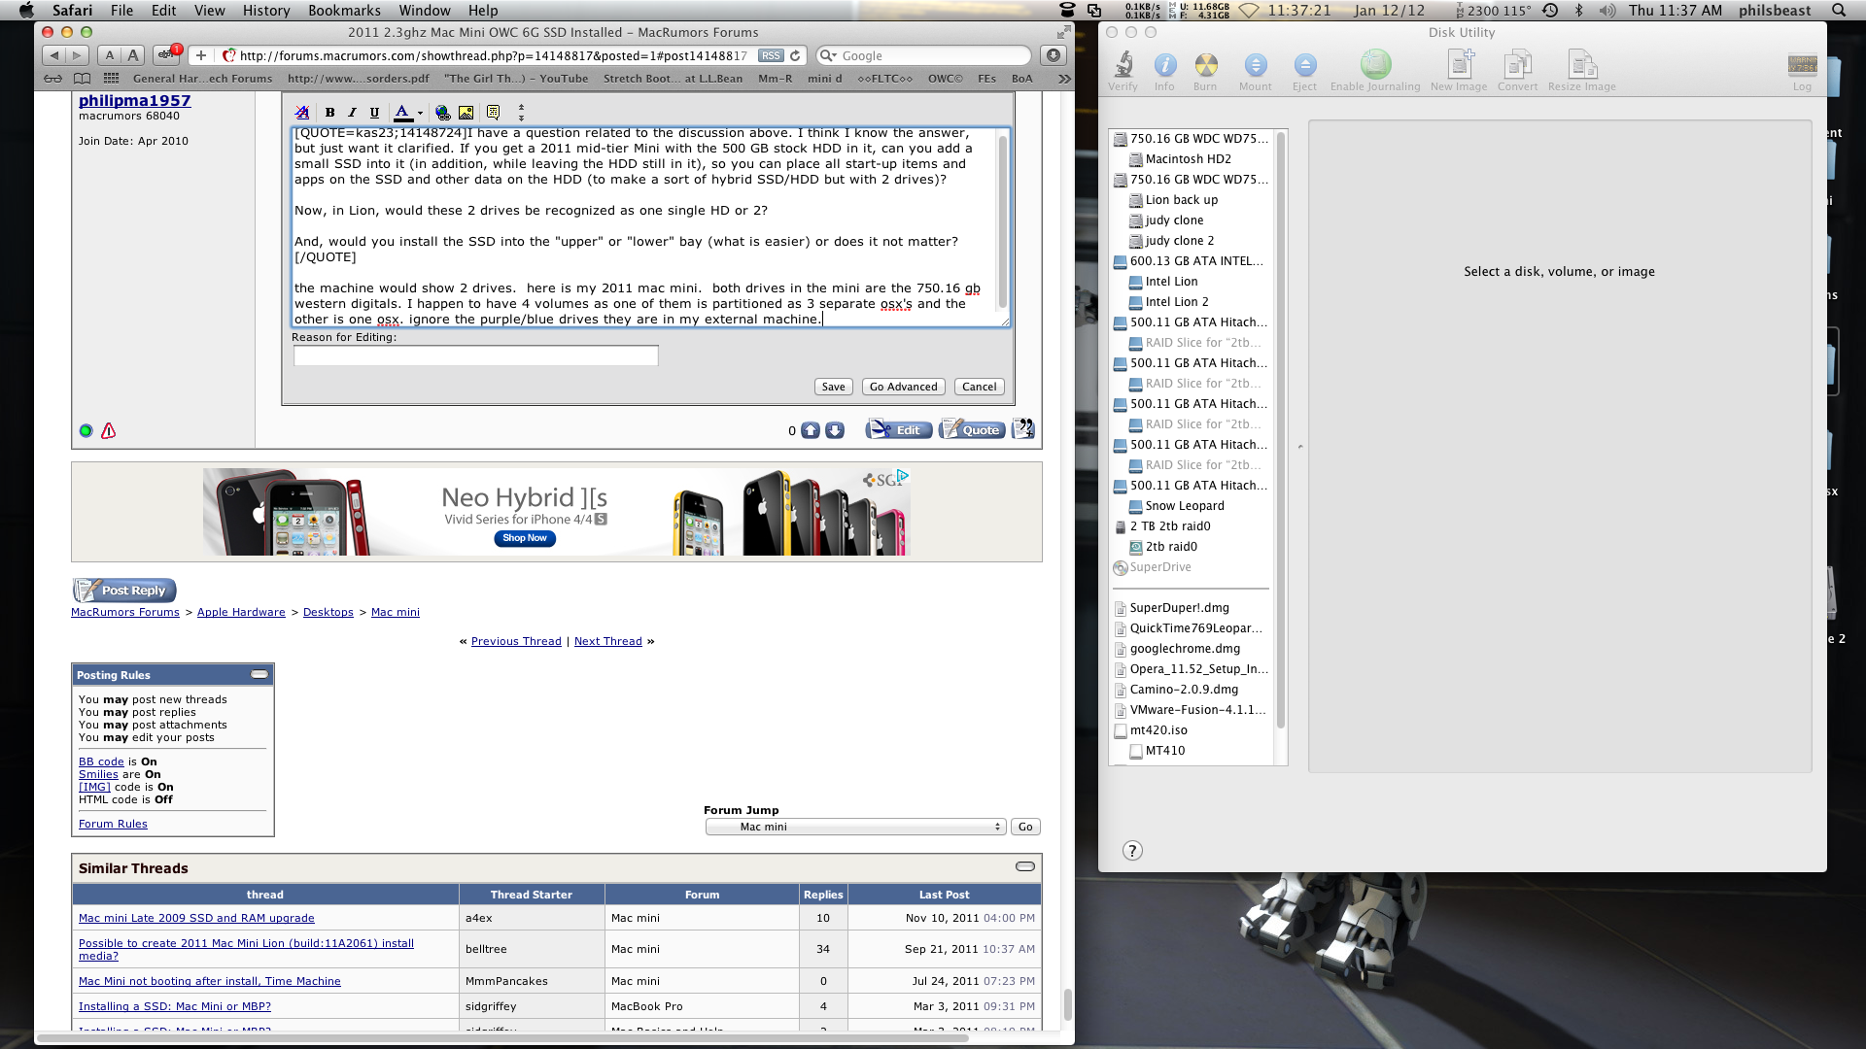The image size is (1866, 1049).
Task: Collapse the Similar Threads section
Action: tap(1025, 866)
